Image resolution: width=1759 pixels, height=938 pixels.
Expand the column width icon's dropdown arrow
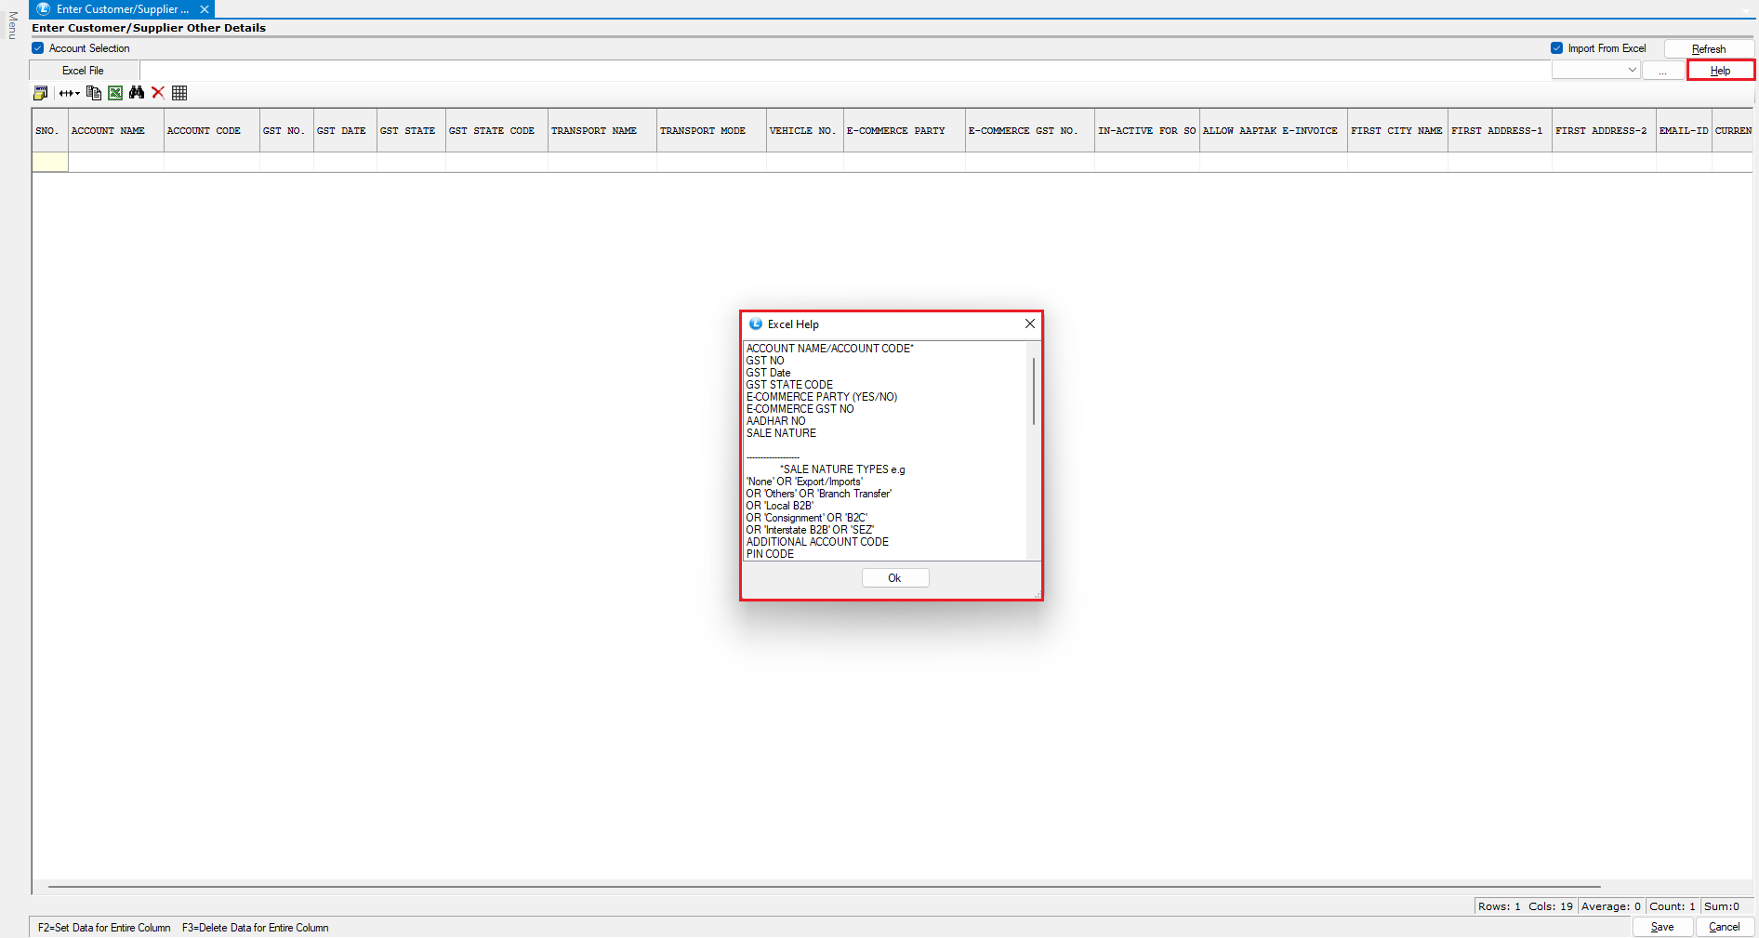[78, 93]
